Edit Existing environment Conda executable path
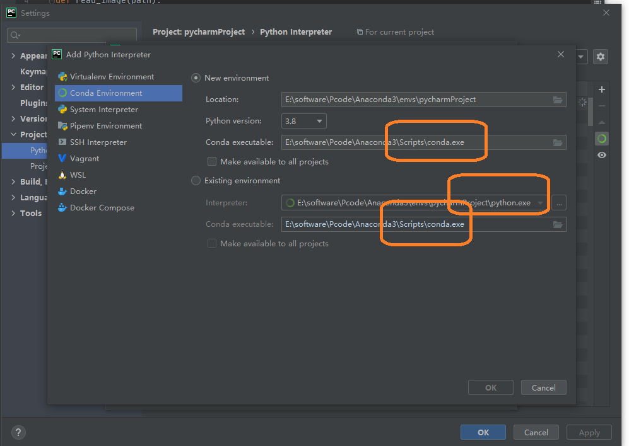 (x=423, y=224)
